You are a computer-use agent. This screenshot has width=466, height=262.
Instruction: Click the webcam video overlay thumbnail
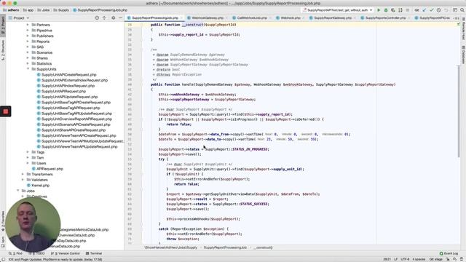coord(33,224)
